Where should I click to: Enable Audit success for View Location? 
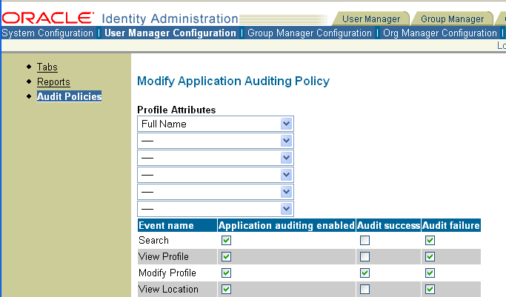[x=364, y=290]
